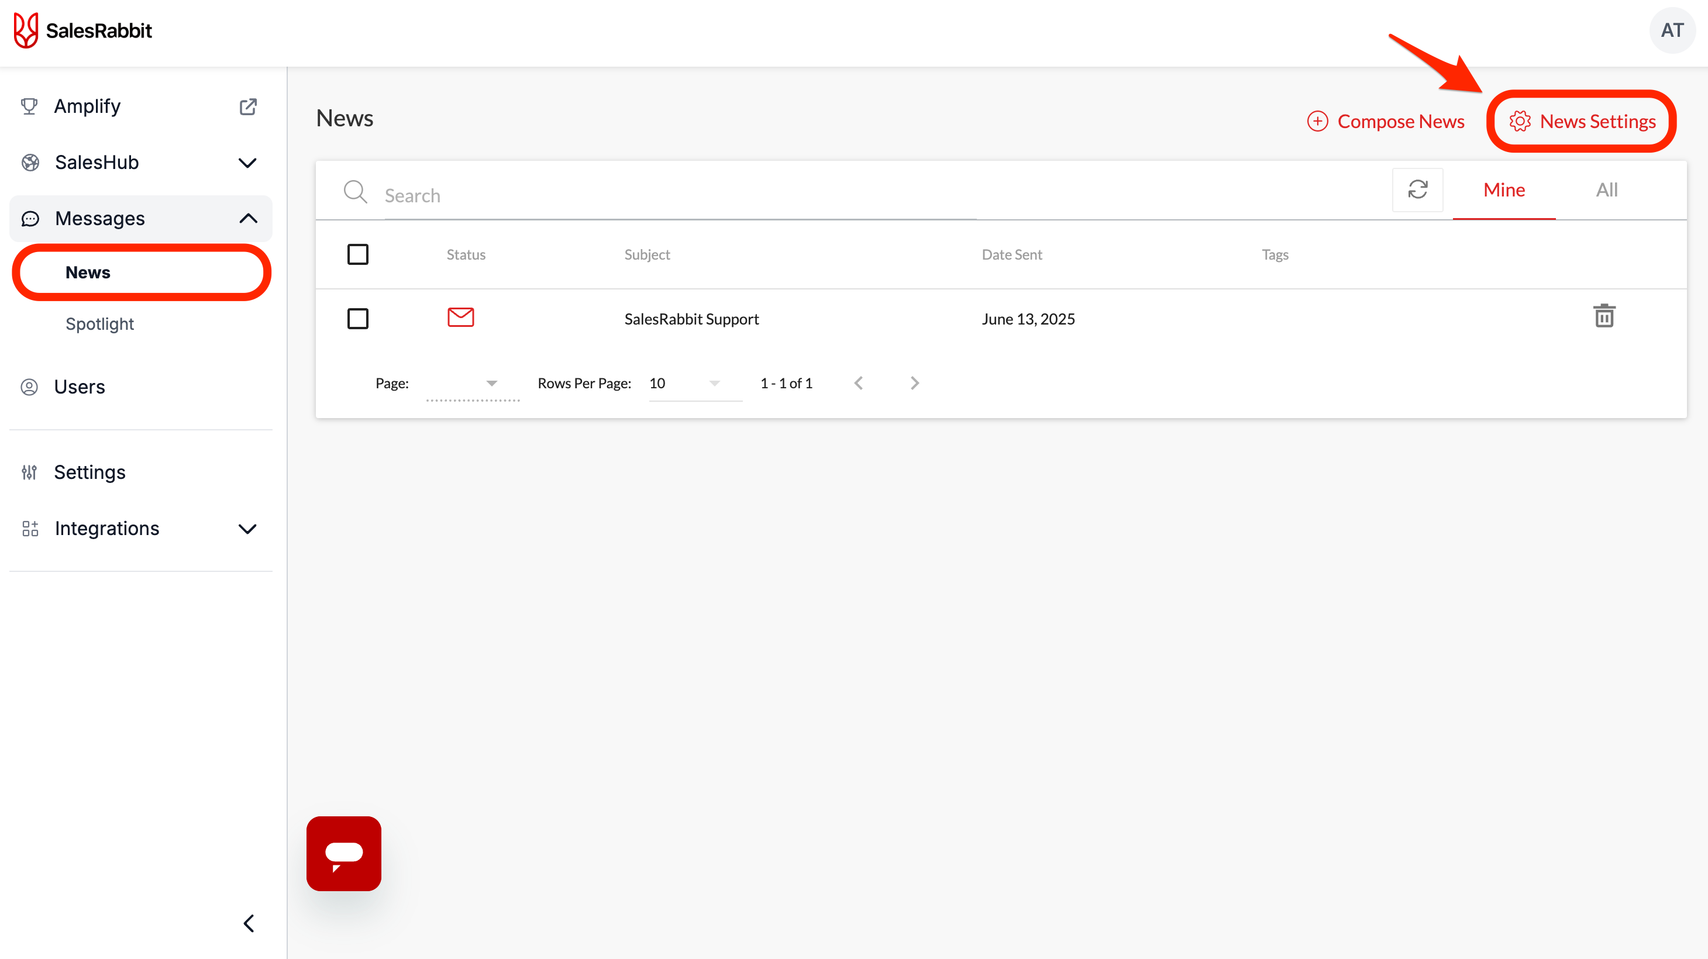Go to next page arrow
Image resolution: width=1708 pixels, height=959 pixels.
pyautogui.click(x=914, y=383)
